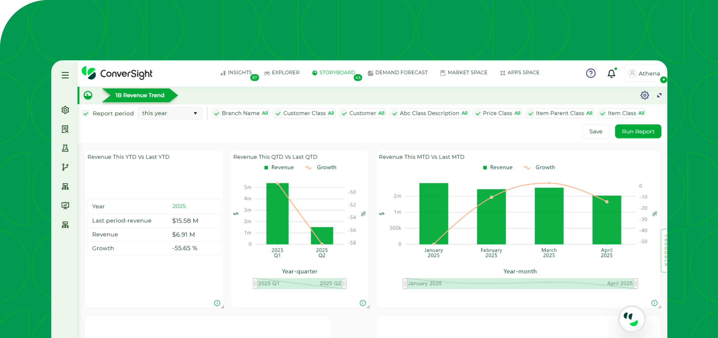Open the Price Class All filter
The width and height of the screenshot is (718, 338).
pos(498,113)
